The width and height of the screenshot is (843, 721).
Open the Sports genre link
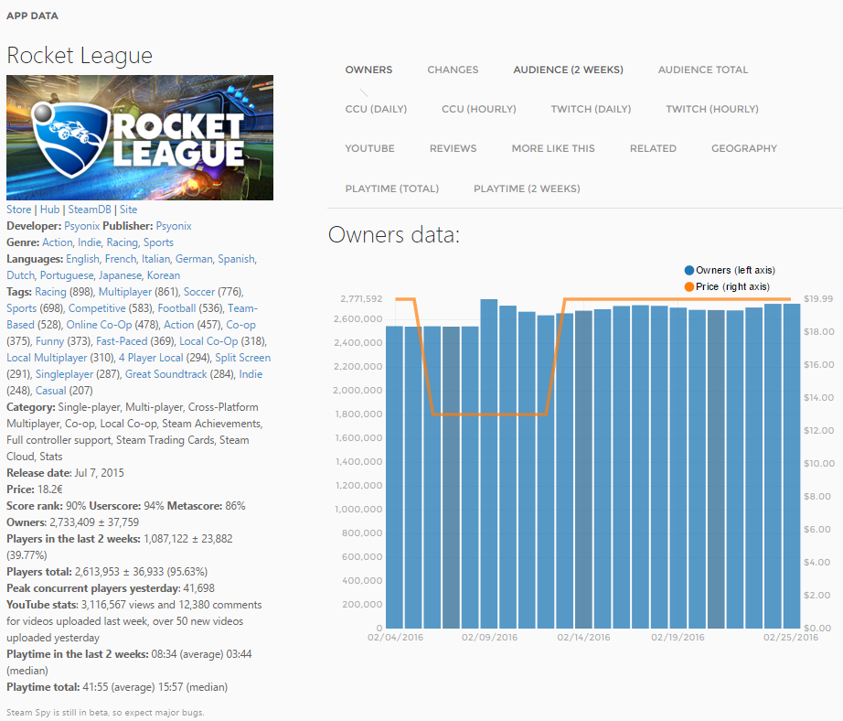click(x=158, y=242)
